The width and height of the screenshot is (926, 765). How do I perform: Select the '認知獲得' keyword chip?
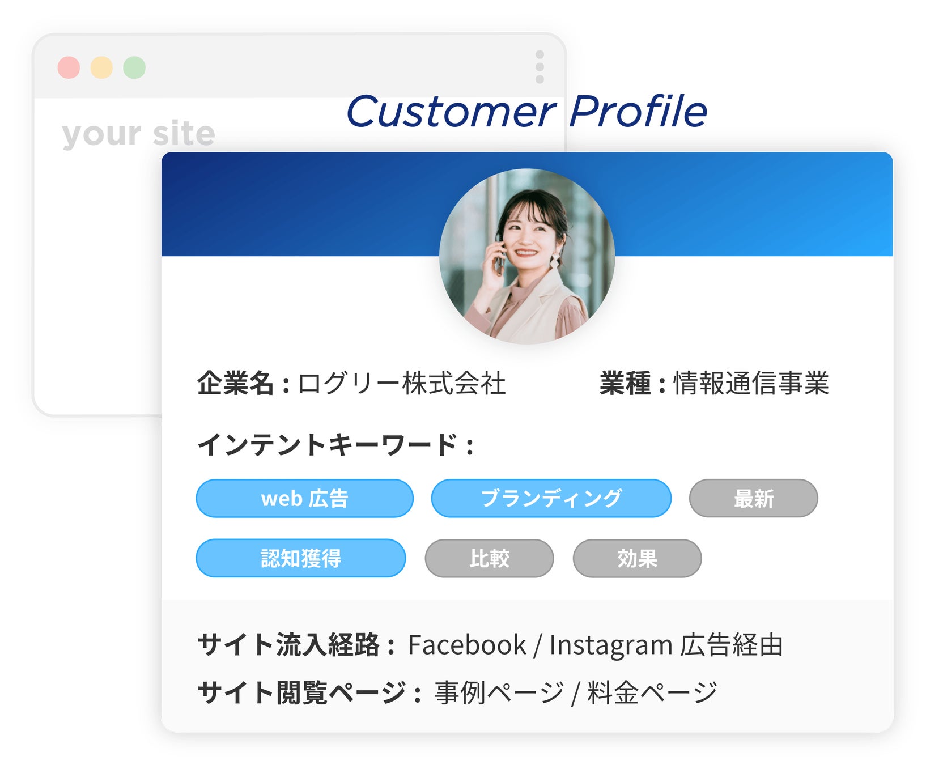pos(300,558)
